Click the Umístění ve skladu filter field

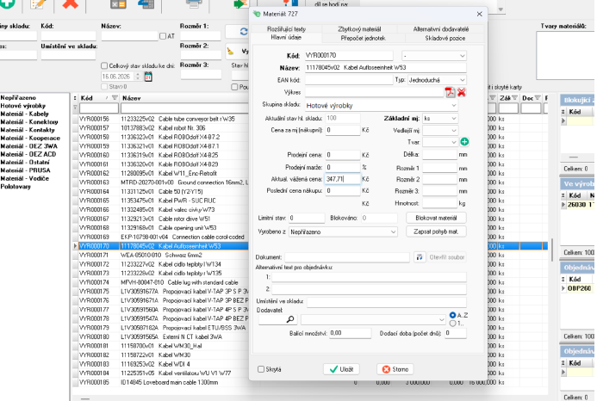[x=69, y=56]
